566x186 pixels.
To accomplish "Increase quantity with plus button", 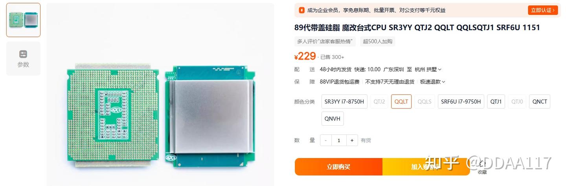I will (352, 140).
